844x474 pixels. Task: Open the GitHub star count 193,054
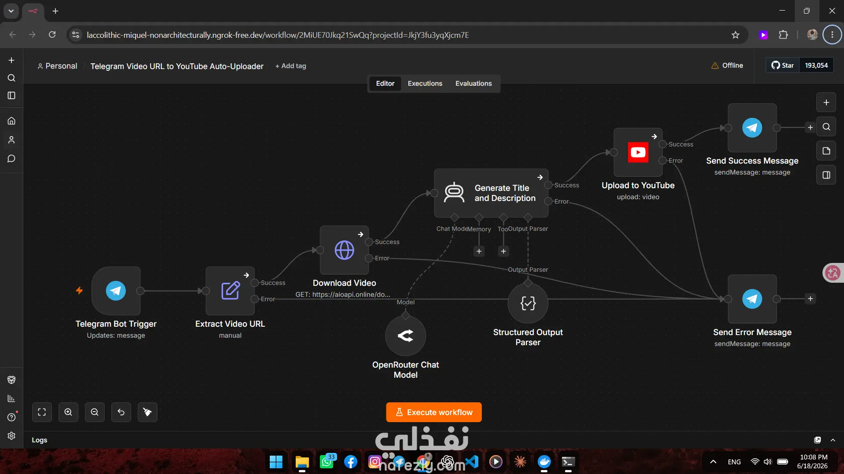tap(816, 65)
